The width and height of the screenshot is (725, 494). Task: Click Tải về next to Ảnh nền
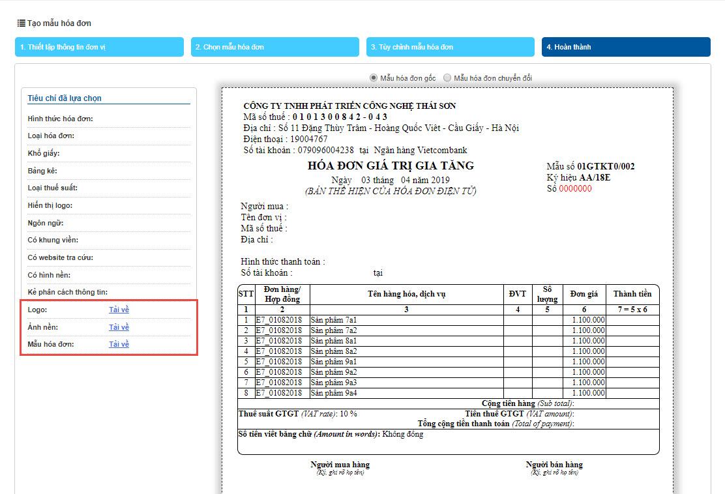(119, 327)
